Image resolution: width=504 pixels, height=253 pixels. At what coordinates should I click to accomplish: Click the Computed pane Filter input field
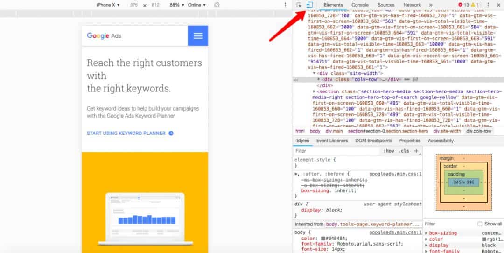click(450, 224)
